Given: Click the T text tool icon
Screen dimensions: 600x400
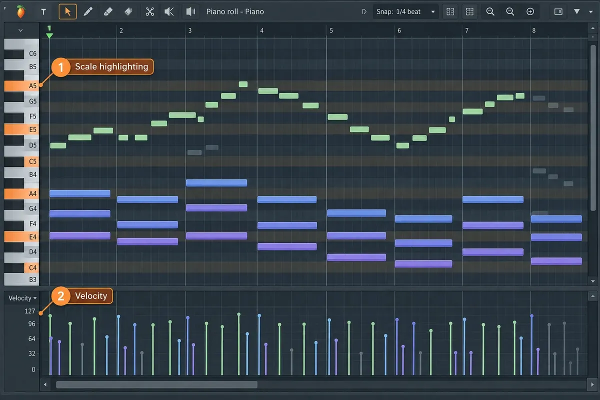Looking at the screenshot, I should click(x=43, y=11).
